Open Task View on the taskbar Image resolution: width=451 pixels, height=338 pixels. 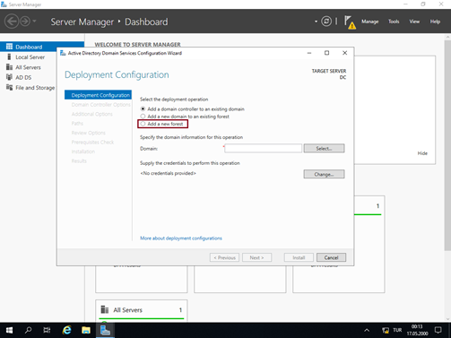point(48,330)
